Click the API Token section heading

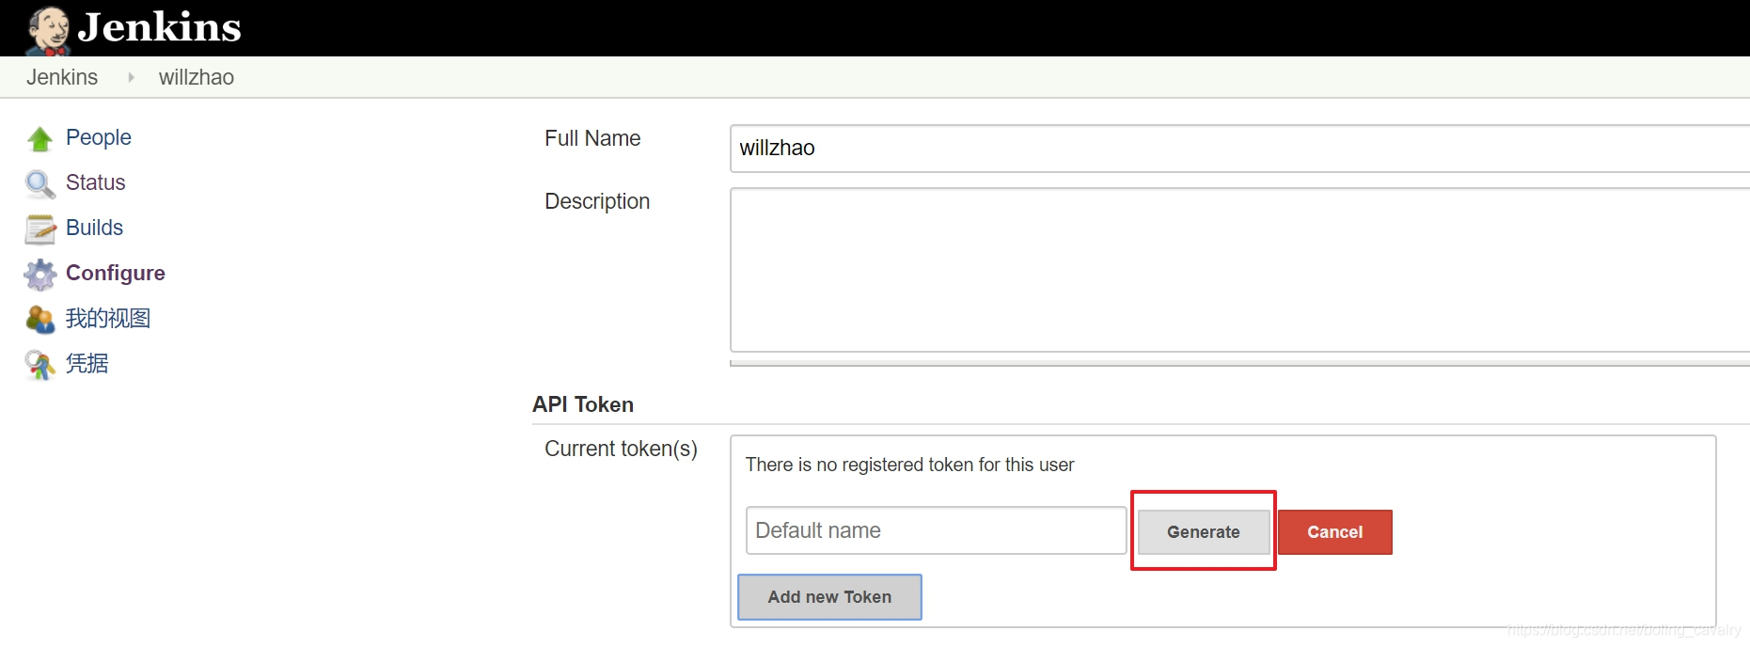583,404
